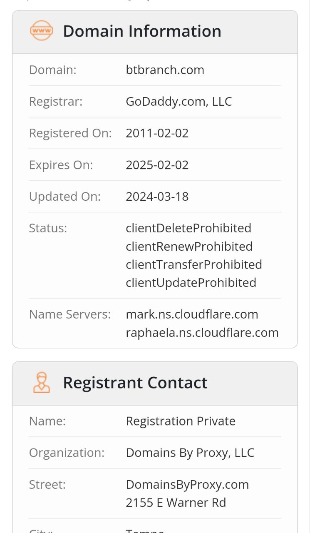Click the clientTransferProhibited status

(x=194, y=265)
